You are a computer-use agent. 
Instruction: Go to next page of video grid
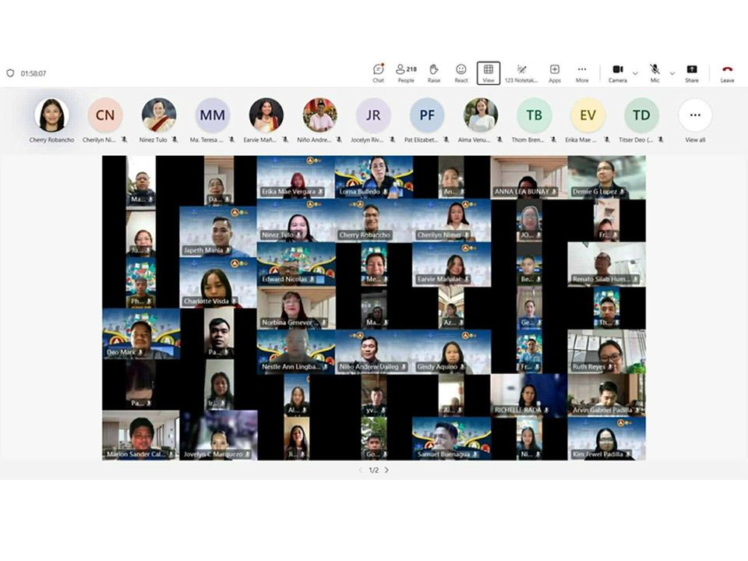(387, 470)
